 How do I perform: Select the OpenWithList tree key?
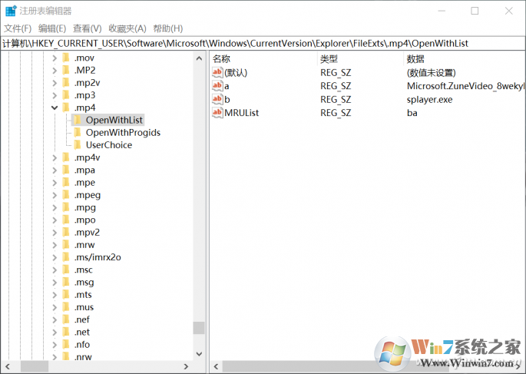pyautogui.click(x=114, y=120)
